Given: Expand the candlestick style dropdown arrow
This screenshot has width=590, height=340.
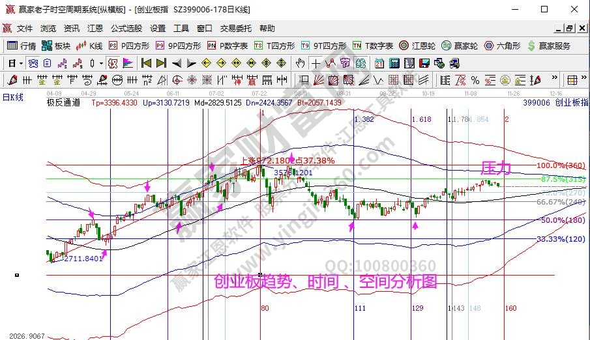Looking at the screenshot, I should point(100,63).
